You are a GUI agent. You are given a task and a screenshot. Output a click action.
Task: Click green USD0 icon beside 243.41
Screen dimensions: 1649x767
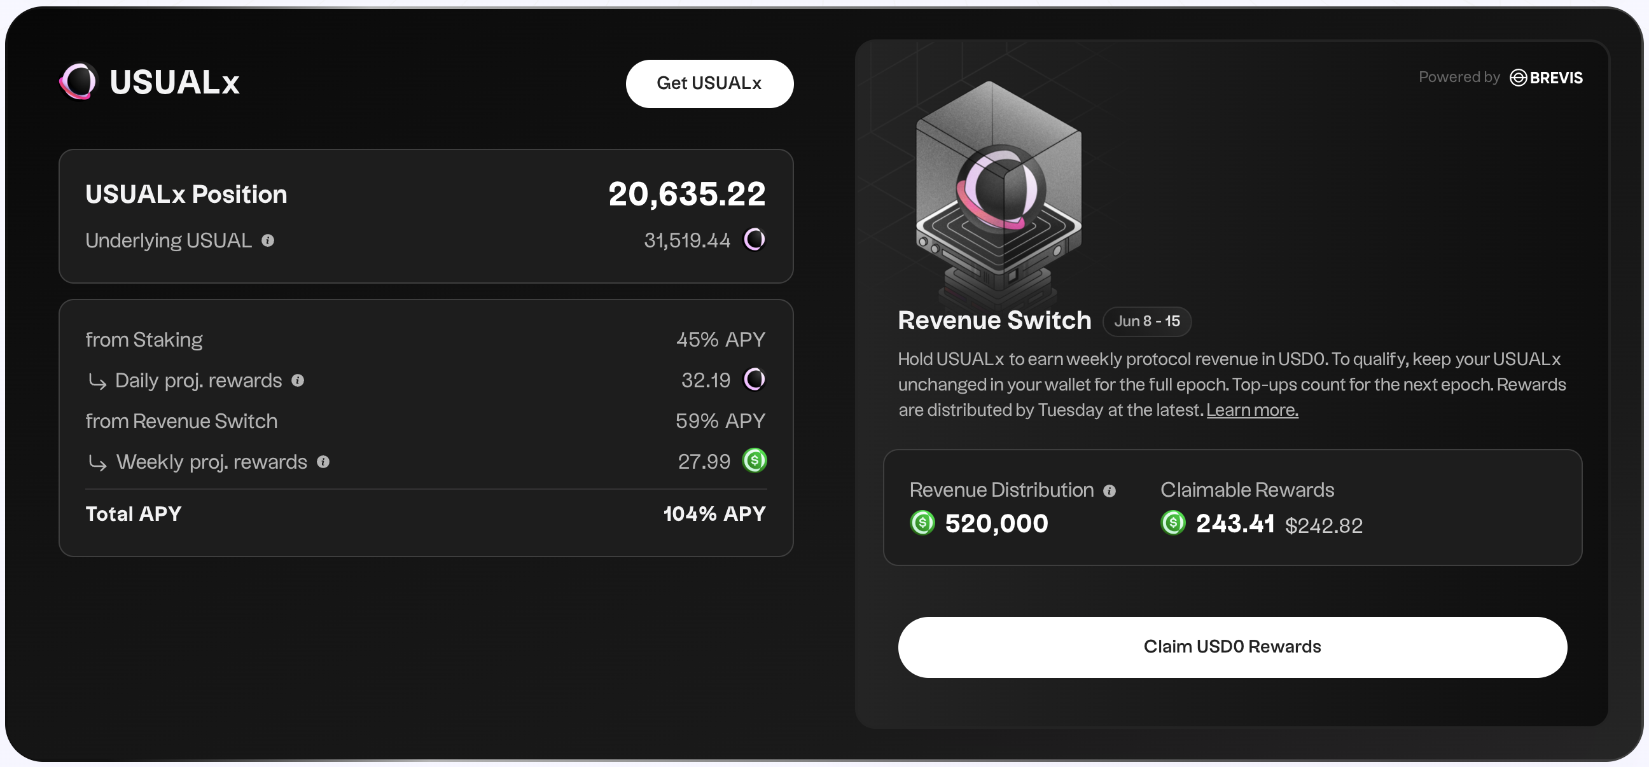tap(1172, 523)
